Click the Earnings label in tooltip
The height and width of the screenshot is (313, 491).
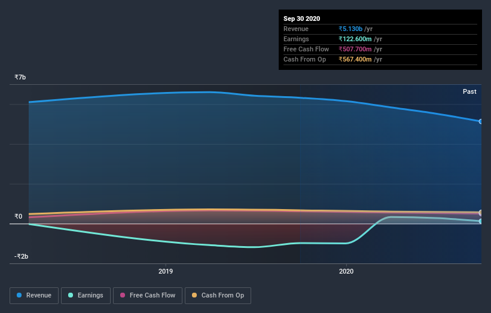[x=296, y=39]
